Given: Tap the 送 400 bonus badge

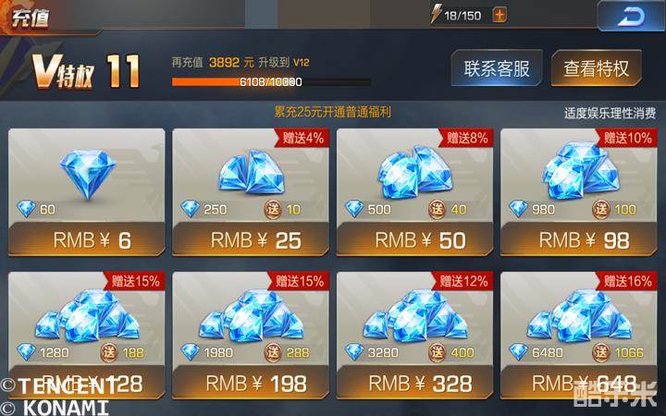Looking at the screenshot, I should (x=437, y=352).
